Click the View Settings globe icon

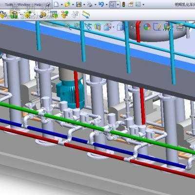click(167, 27)
